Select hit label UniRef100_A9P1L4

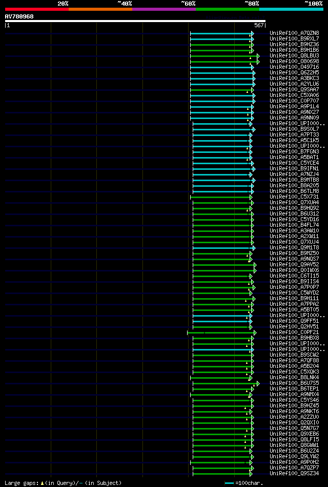[x=294, y=107]
